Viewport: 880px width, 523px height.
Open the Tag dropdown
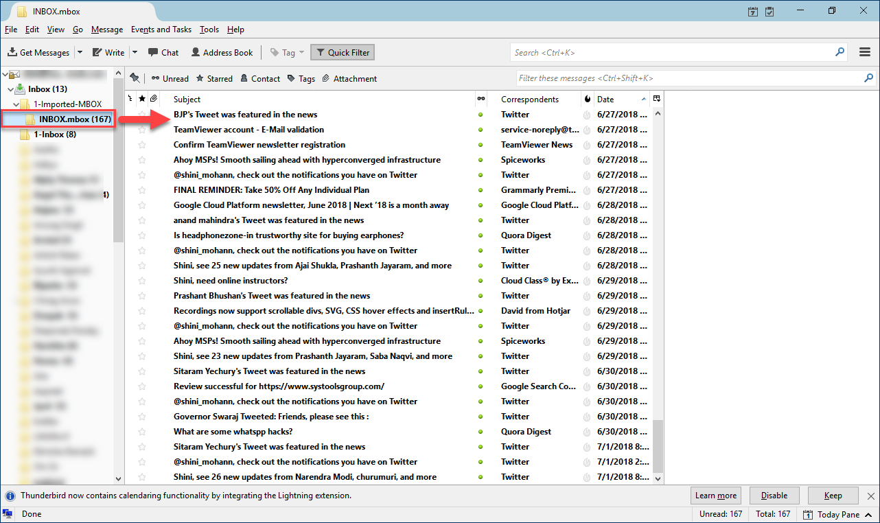(x=287, y=52)
